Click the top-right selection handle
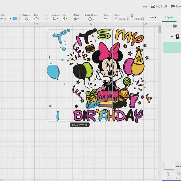 112,29
